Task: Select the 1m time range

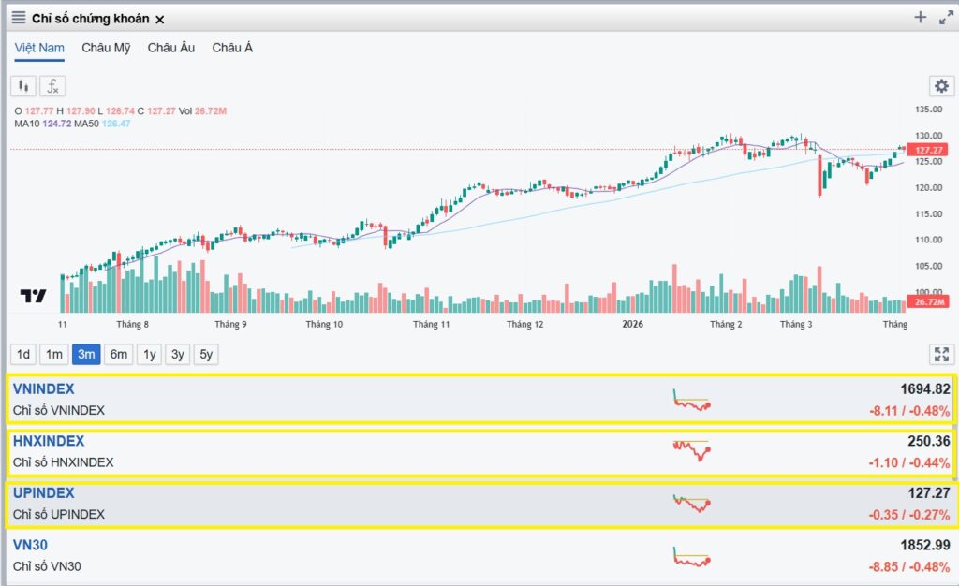Action: click(53, 355)
